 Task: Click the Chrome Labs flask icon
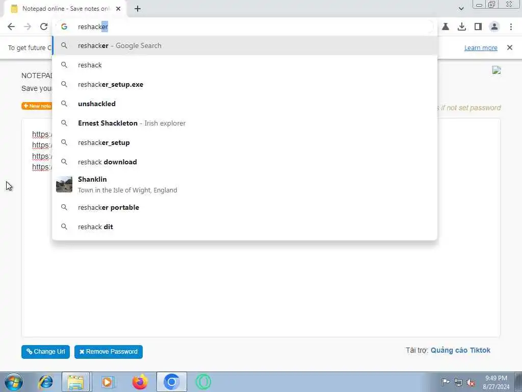(446, 27)
